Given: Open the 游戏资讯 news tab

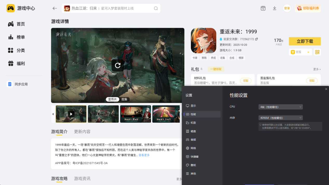Looking at the screenshot, I should pyautogui.click(x=82, y=179).
